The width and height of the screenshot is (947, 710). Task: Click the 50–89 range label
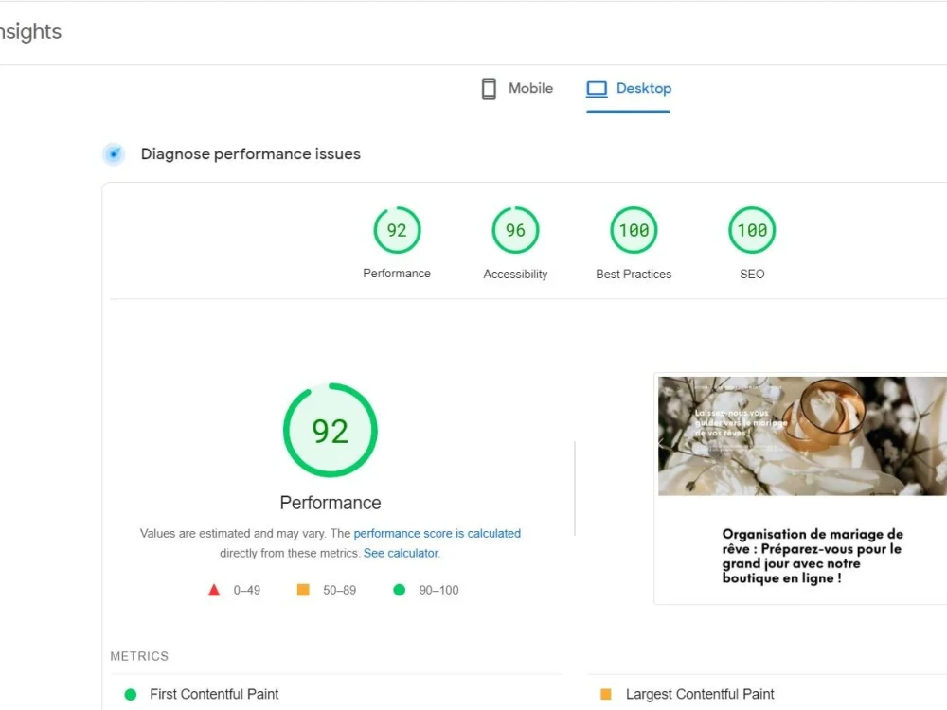tap(339, 590)
